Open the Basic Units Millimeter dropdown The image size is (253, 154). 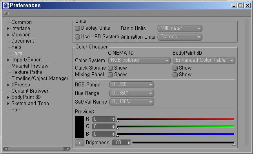point(180,29)
